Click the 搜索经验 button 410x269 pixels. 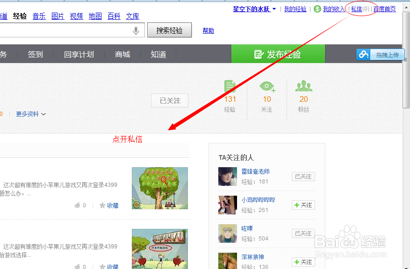pos(169,30)
